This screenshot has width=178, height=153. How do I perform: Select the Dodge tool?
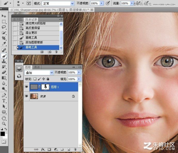(x=4, y=89)
